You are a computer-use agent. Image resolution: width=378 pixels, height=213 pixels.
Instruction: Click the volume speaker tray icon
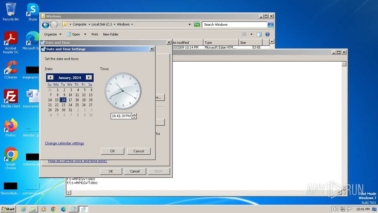coord(335,209)
